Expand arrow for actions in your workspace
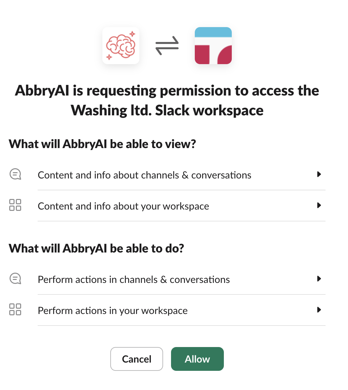Image resolution: width=348 pixels, height=390 pixels. 319,310
